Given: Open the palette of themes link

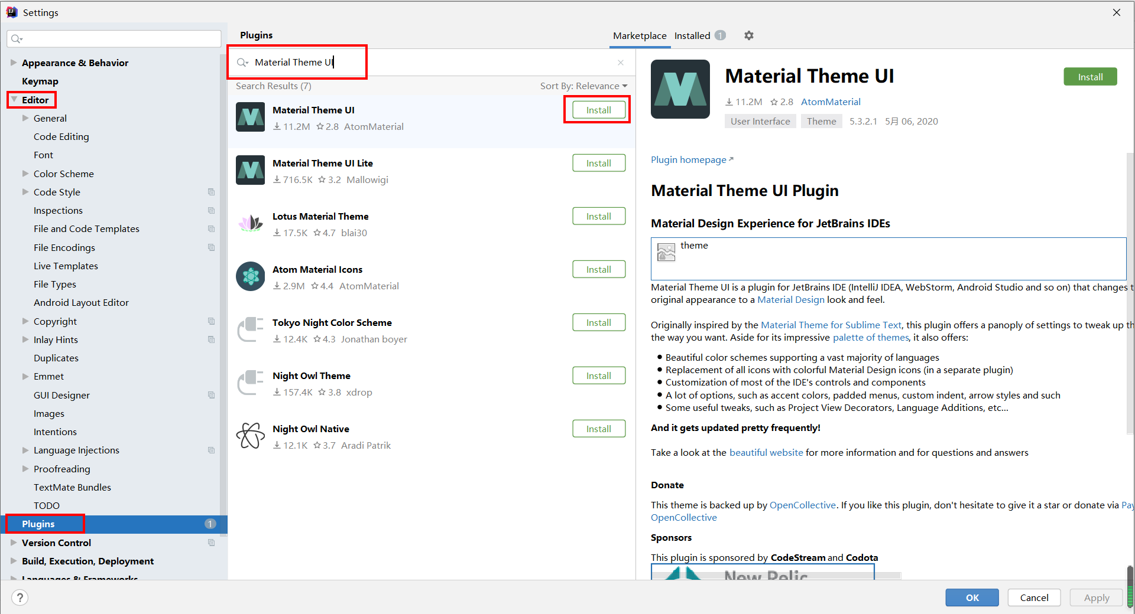Looking at the screenshot, I should (x=871, y=338).
